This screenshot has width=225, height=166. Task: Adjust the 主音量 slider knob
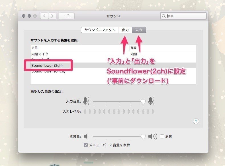(143, 137)
